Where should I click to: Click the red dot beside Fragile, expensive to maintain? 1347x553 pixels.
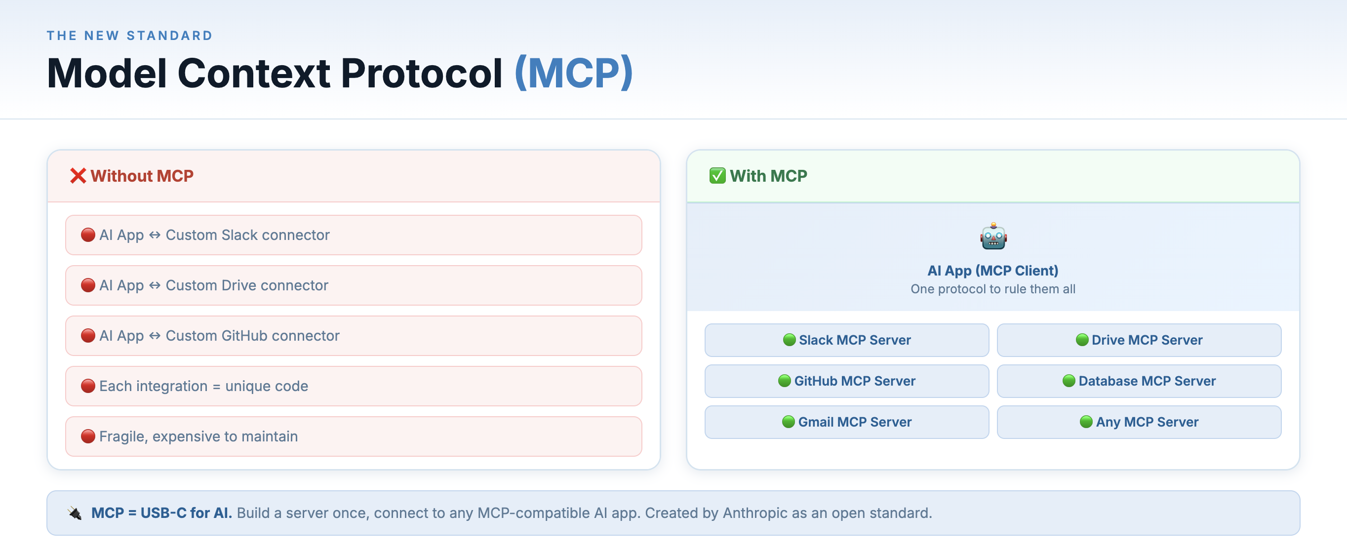[88, 436]
